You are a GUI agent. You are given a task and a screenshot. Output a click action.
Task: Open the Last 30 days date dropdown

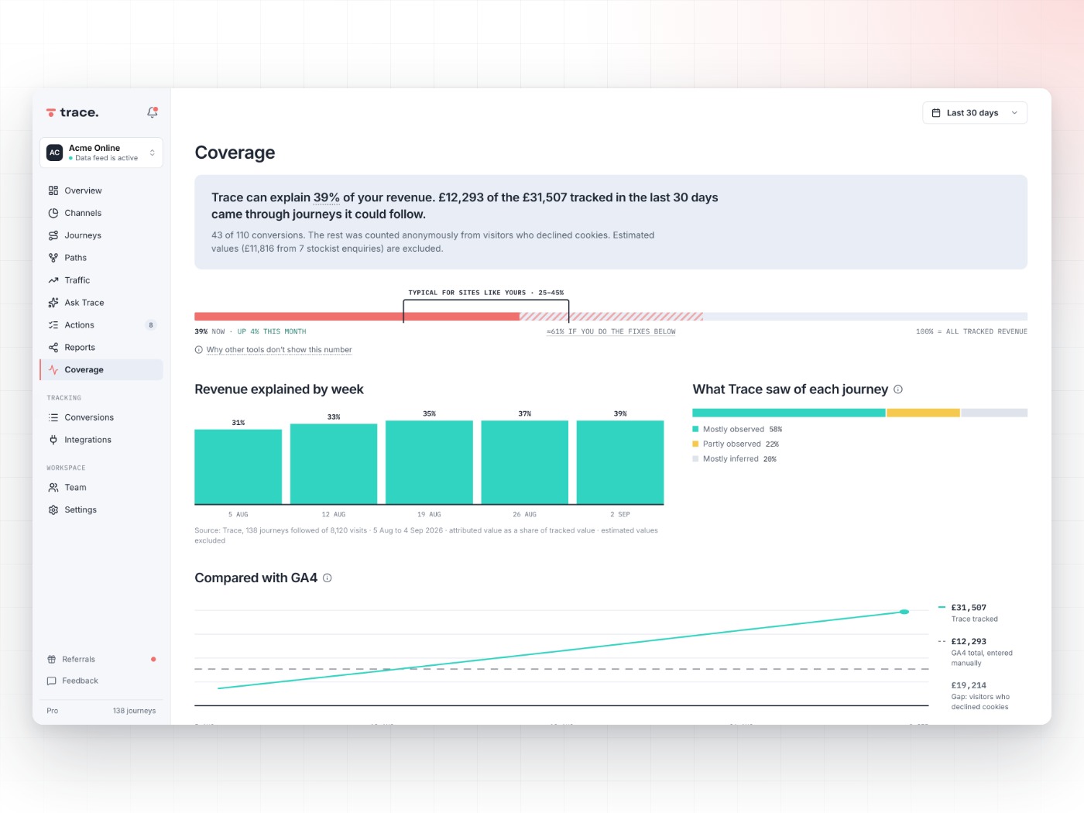pos(975,113)
